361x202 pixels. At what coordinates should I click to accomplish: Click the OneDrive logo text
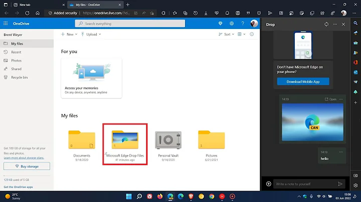pos(21,23)
